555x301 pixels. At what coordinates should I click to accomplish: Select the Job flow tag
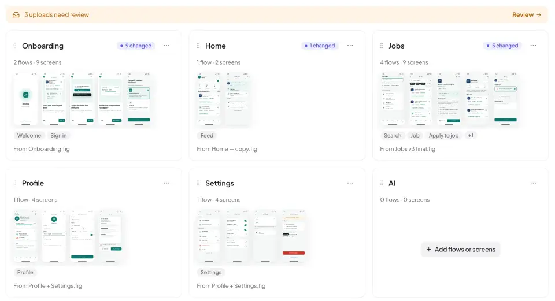pos(415,135)
